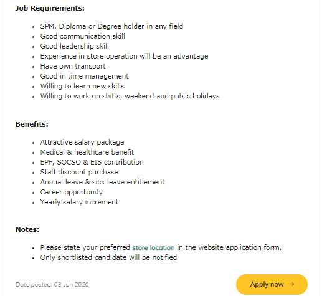Click the arrow icon inside Apply now
322x296 pixels.
[291, 284]
